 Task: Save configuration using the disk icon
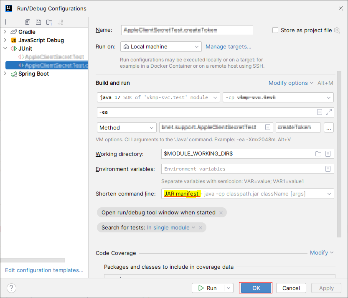pos(38,22)
